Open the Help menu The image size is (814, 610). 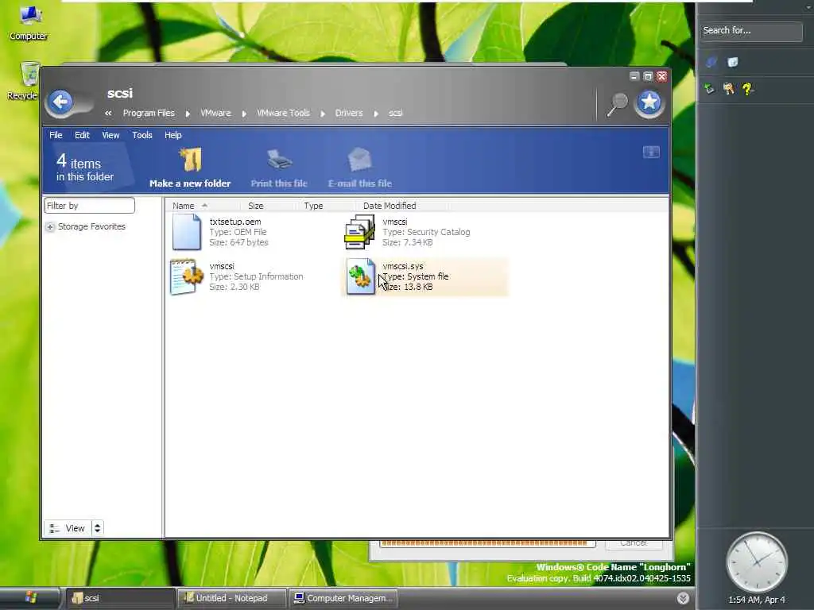pos(172,135)
